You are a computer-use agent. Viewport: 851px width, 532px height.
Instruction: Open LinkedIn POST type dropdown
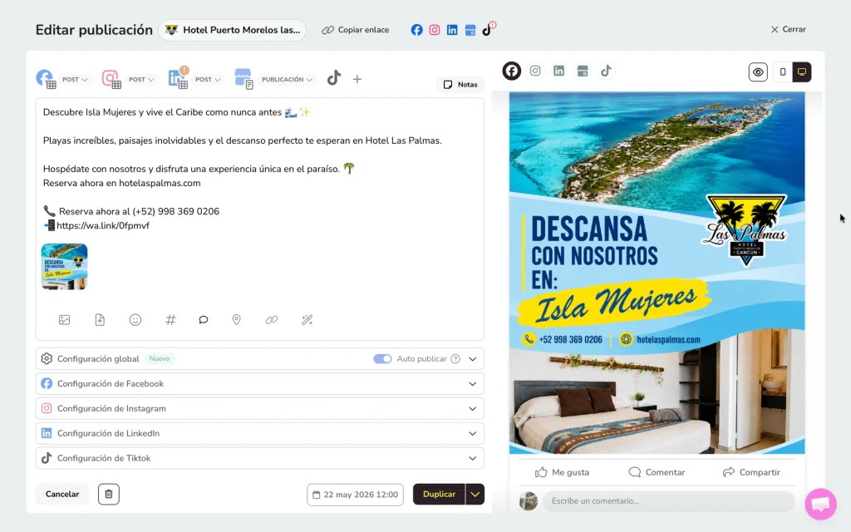click(208, 79)
